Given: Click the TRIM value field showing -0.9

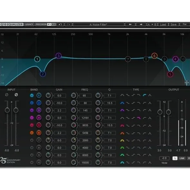Looking at the screenshot, I should tap(164, 158).
